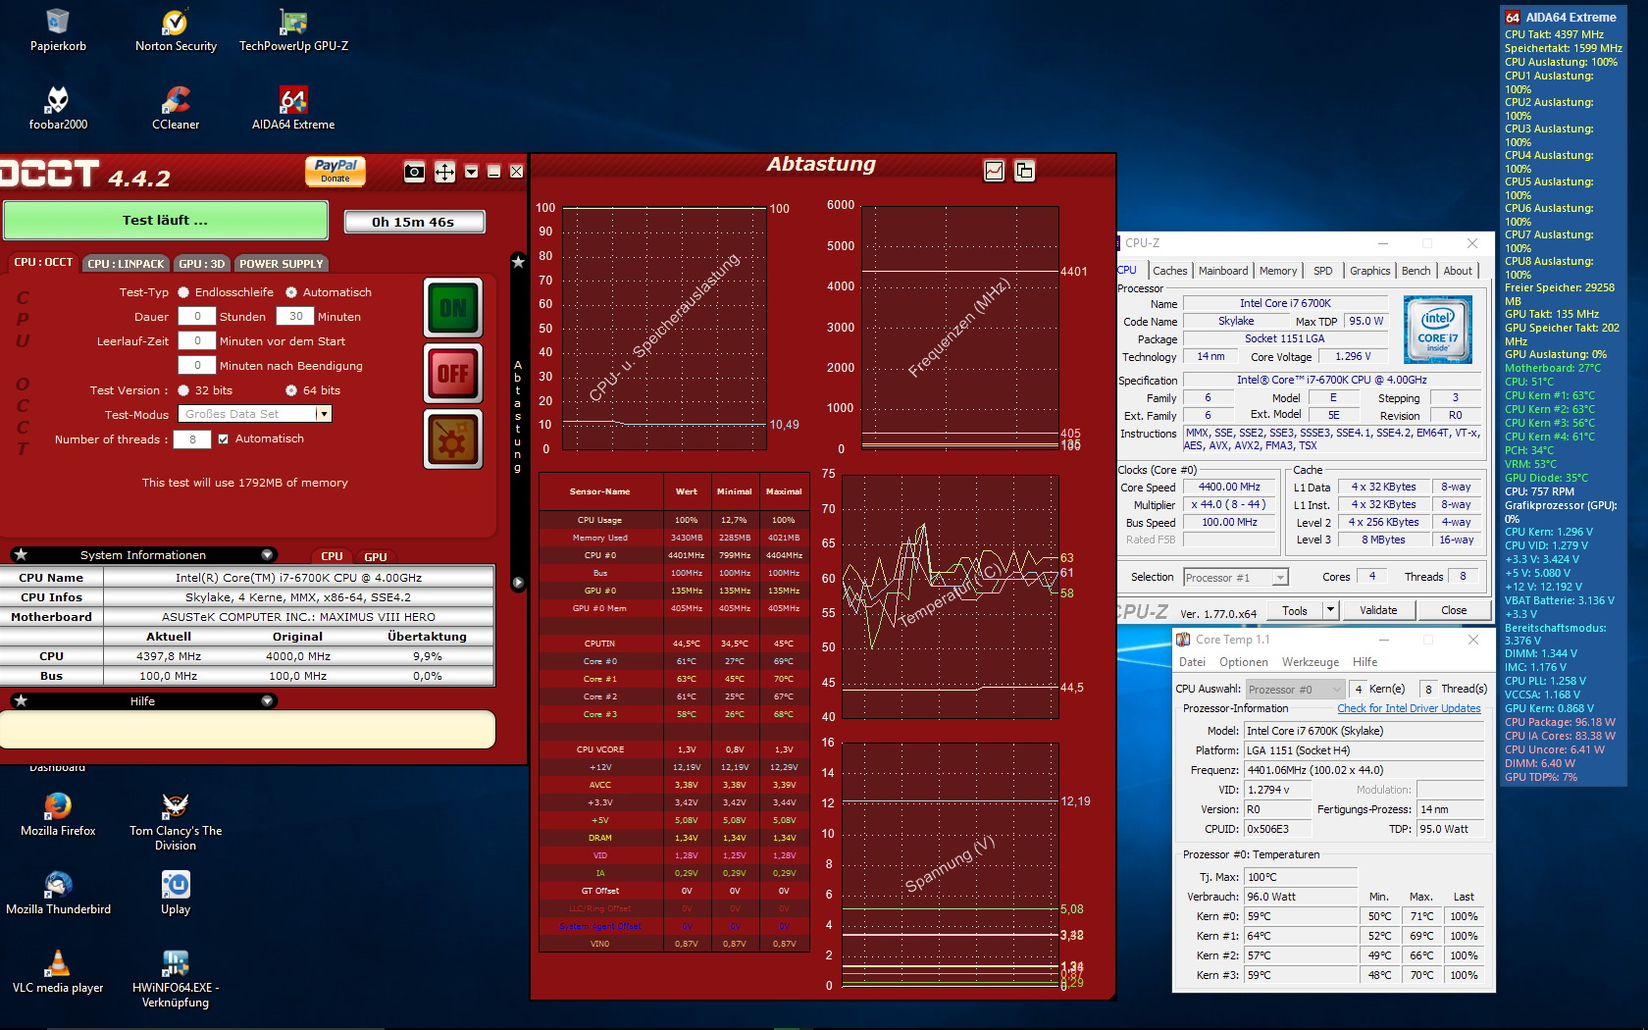Open OCCT settings gear button
This screenshot has width=1648, height=1030.
click(x=453, y=438)
